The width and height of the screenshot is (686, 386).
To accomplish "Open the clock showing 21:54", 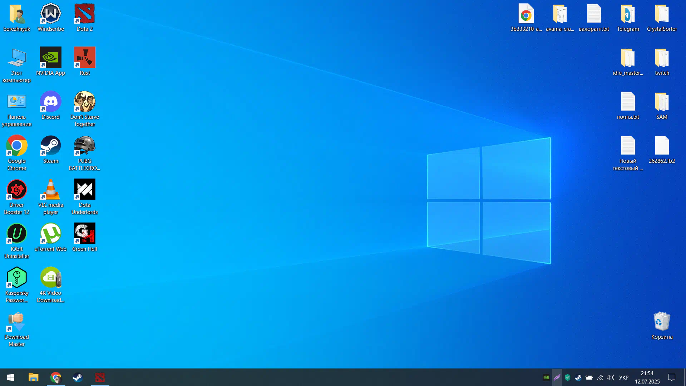I will tap(647, 377).
